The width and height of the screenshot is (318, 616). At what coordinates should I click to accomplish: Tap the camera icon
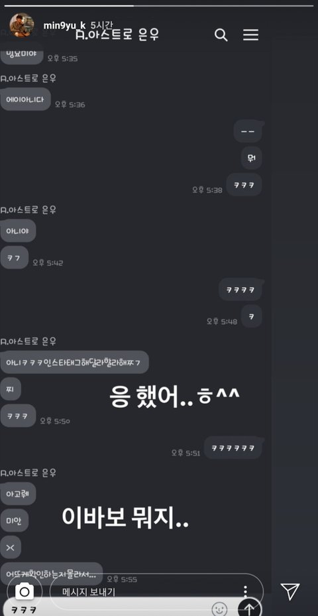point(25,591)
